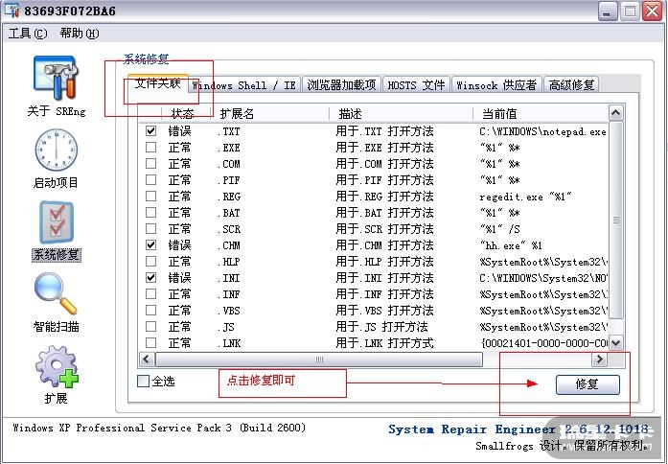Image resolution: width=668 pixels, height=464 pixels.
Task: Click the vertical scrollbar down arrow
Action: pos(616,342)
